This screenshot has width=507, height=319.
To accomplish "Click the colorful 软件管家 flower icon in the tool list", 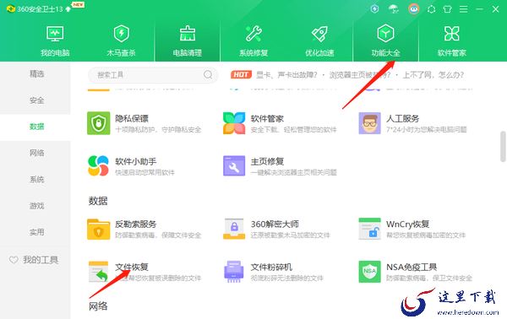I will click(x=234, y=123).
